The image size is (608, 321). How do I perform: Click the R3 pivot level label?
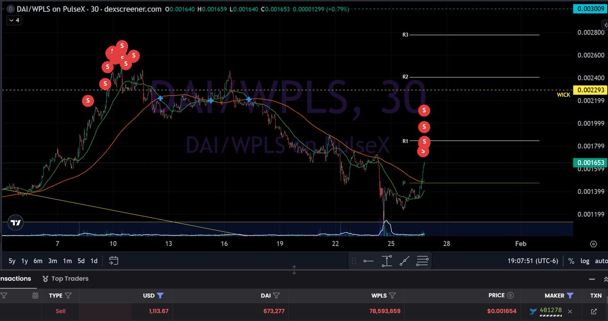(x=405, y=35)
